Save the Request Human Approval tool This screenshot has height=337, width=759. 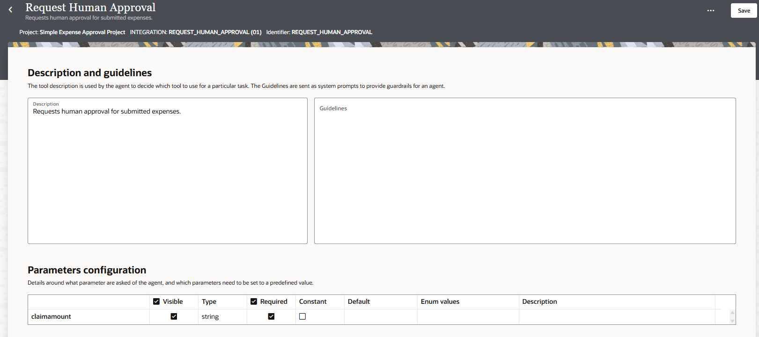(744, 10)
